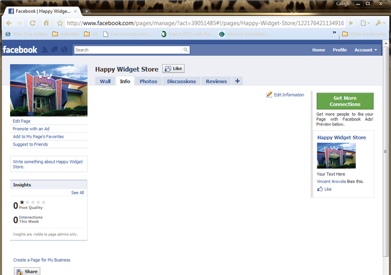
Task: Click Edit Information link
Action: point(285,95)
